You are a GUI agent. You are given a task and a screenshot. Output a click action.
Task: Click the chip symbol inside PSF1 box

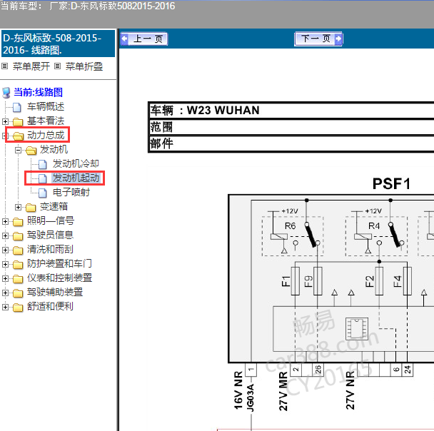point(357,329)
